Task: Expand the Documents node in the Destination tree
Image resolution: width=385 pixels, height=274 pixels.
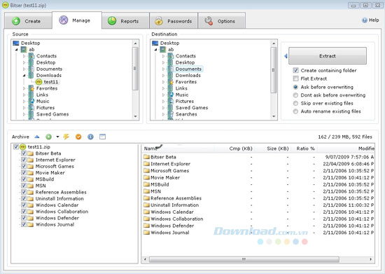Action: (163, 69)
